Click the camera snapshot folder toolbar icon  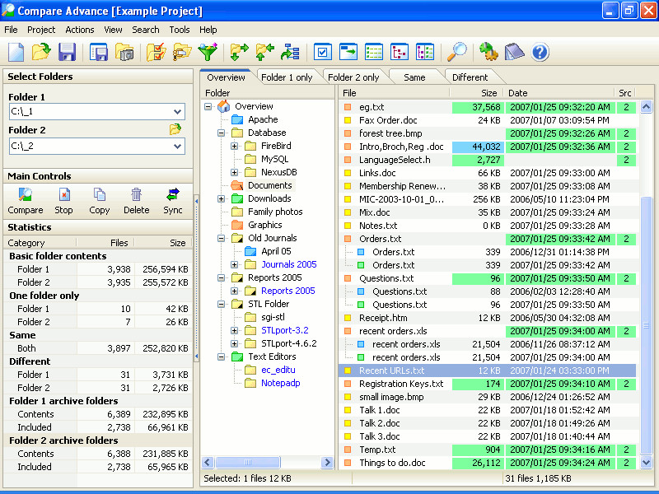pos(124,53)
